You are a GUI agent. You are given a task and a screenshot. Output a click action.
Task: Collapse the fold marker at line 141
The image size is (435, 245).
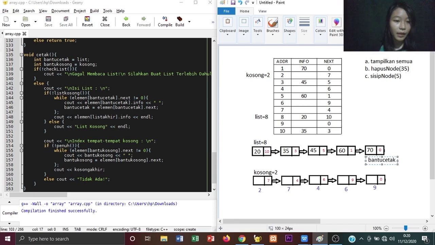(x=21, y=83)
